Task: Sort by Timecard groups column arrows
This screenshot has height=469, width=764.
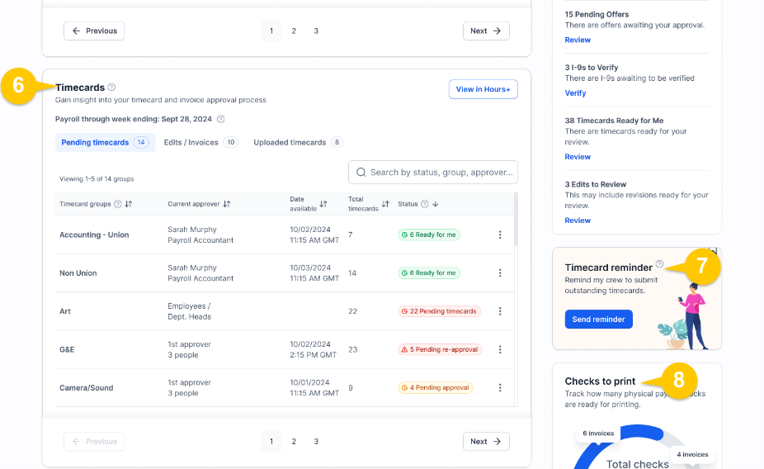Action: (x=129, y=204)
